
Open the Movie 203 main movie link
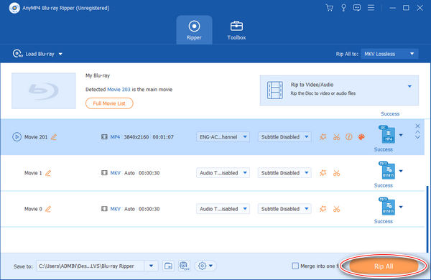coord(119,90)
